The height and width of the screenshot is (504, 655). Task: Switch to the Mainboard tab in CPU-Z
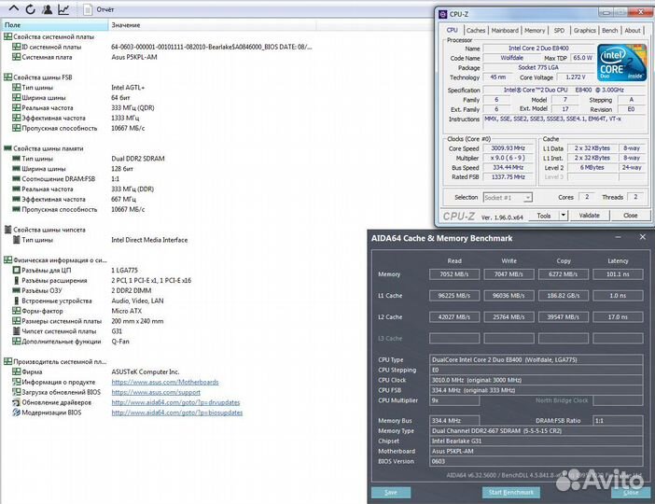point(505,30)
